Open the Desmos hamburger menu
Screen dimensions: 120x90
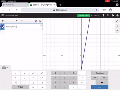[x=2, y=15]
